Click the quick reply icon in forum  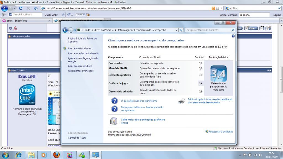(268, 28)
